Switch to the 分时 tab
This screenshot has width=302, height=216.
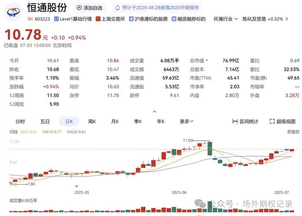[20, 121]
